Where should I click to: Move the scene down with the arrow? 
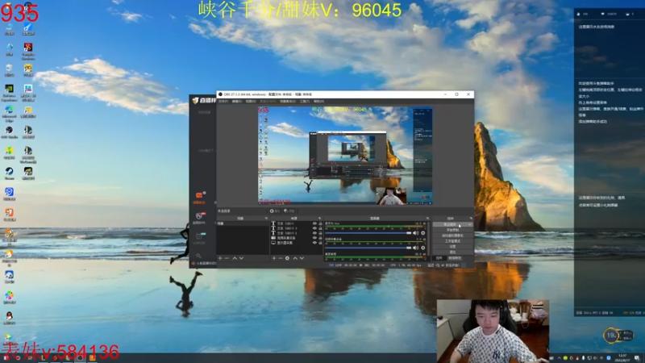click(x=241, y=258)
